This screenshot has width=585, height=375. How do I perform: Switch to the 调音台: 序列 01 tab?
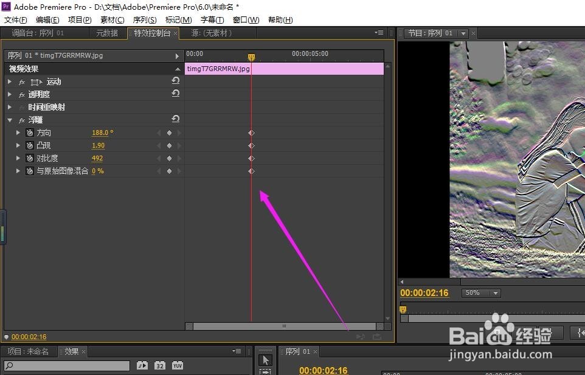37,33
